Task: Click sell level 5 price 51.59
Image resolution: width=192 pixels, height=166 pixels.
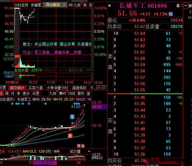Action: 140,65
